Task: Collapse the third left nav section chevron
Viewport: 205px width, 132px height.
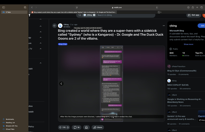Action: [41, 32]
